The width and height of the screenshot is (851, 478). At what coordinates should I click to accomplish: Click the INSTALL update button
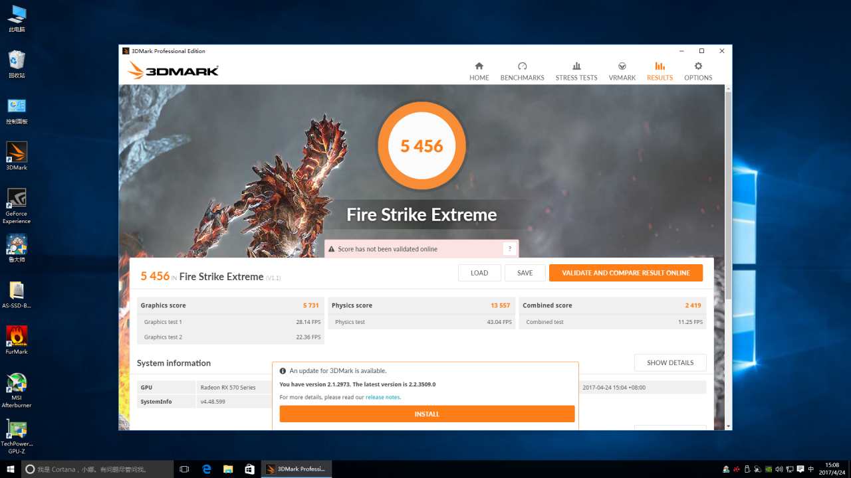coord(427,414)
